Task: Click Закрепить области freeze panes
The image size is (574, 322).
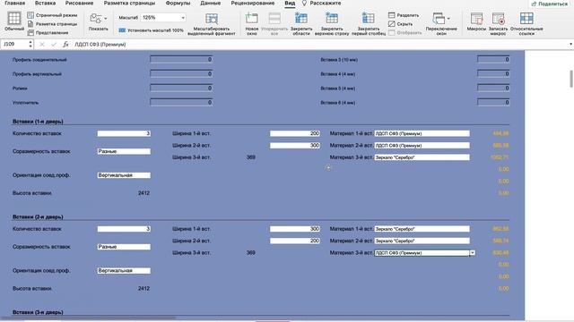Action: pyautogui.click(x=301, y=24)
